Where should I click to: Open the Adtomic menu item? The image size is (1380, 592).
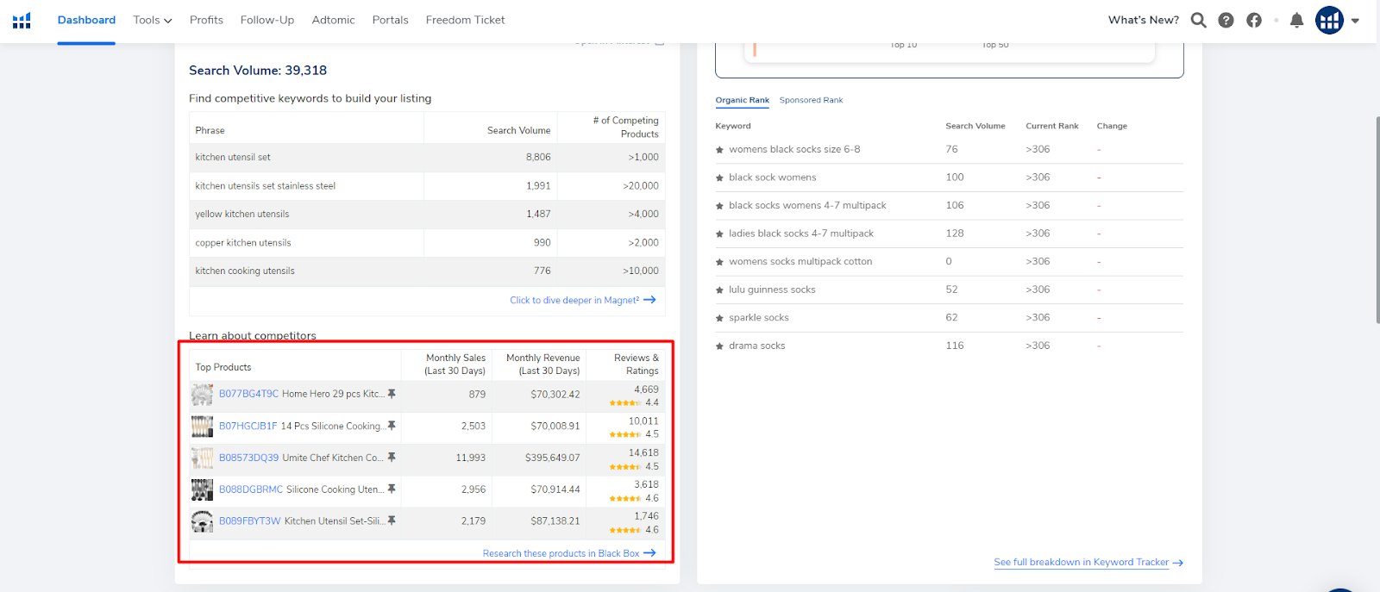[333, 20]
